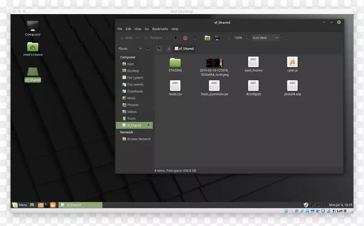This screenshot has height=226, width=364.
Task: Open the cylon.js file icon
Action: (293, 62)
